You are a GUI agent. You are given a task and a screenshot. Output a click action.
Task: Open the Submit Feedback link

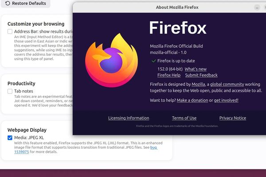[201, 75]
